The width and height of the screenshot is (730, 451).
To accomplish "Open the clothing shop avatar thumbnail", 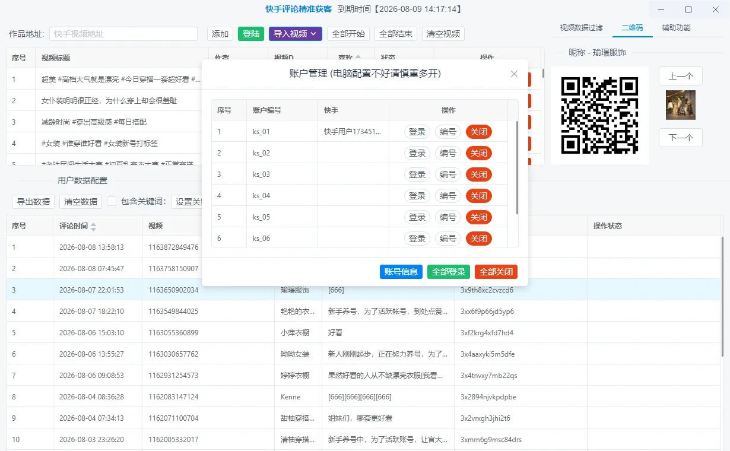I will click(681, 105).
